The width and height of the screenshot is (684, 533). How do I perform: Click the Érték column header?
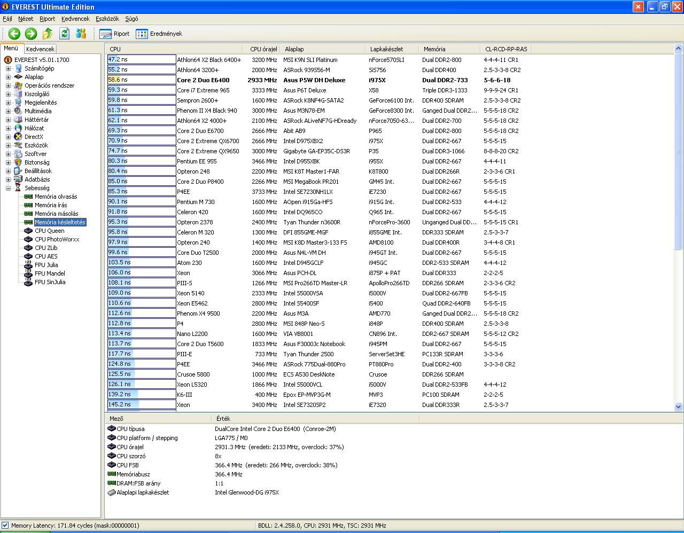(x=316, y=419)
